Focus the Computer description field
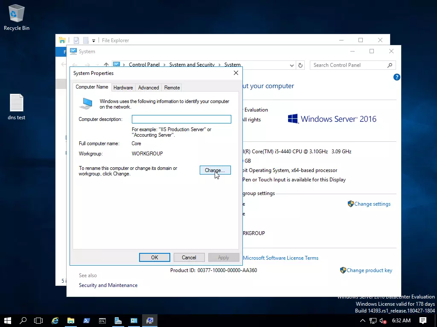437x327 pixels. tap(181, 119)
